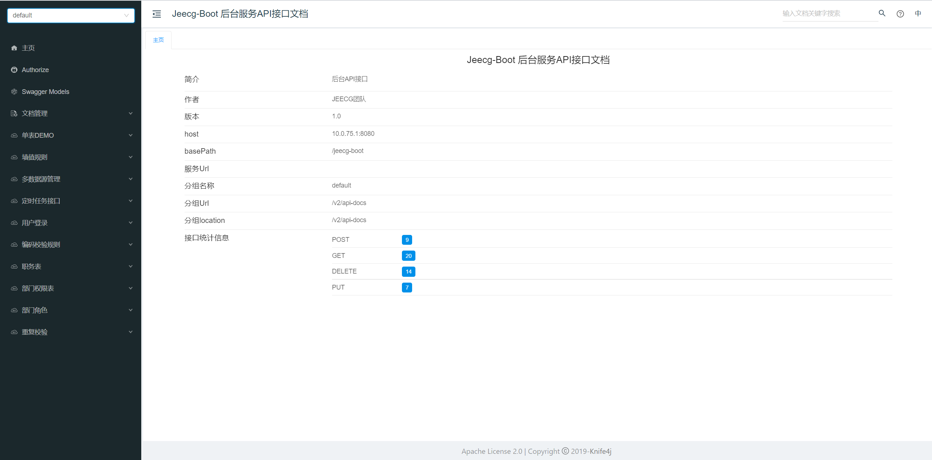This screenshot has height=460, width=932.
Task: Click the document icon beside 文档管理
Action: tap(14, 113)
